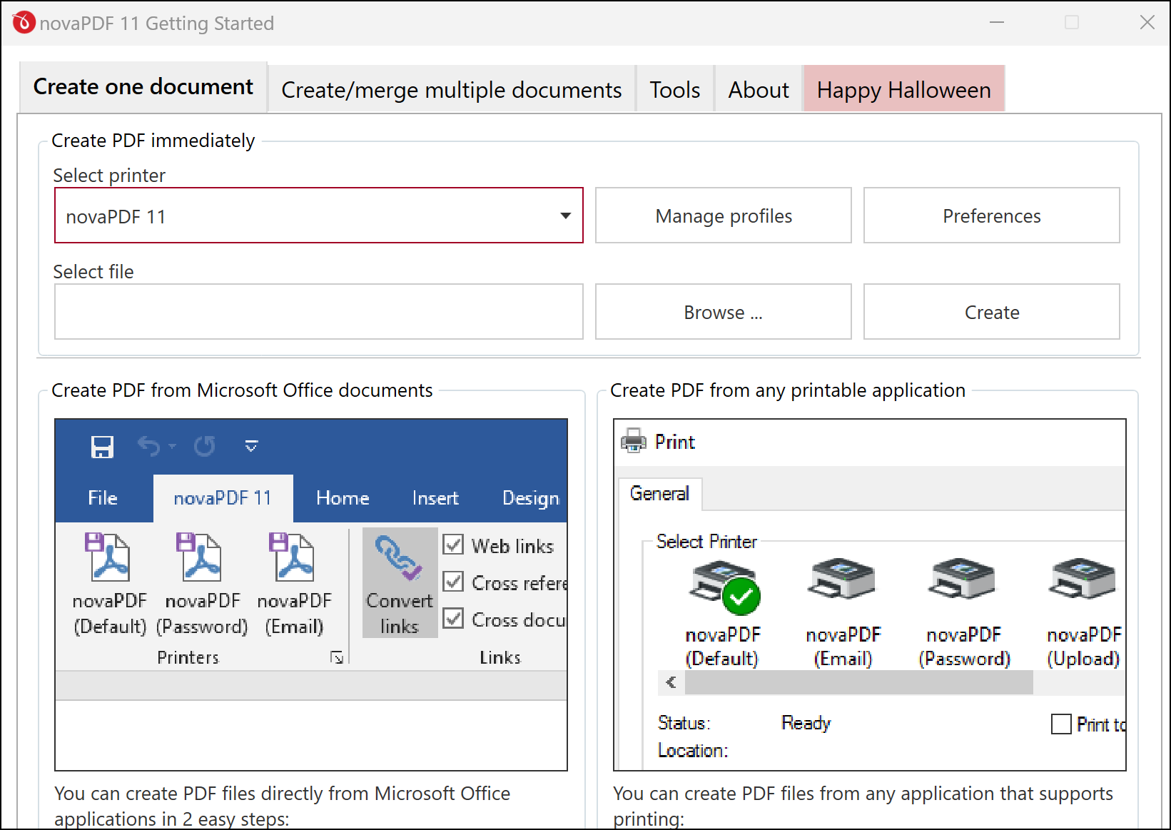Click the Create button

992,312
